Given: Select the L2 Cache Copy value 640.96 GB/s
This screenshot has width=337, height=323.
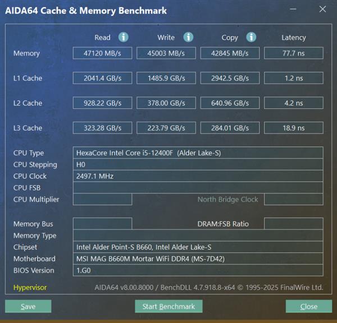Looking at the screenshot, I should (x=230, y=103).
